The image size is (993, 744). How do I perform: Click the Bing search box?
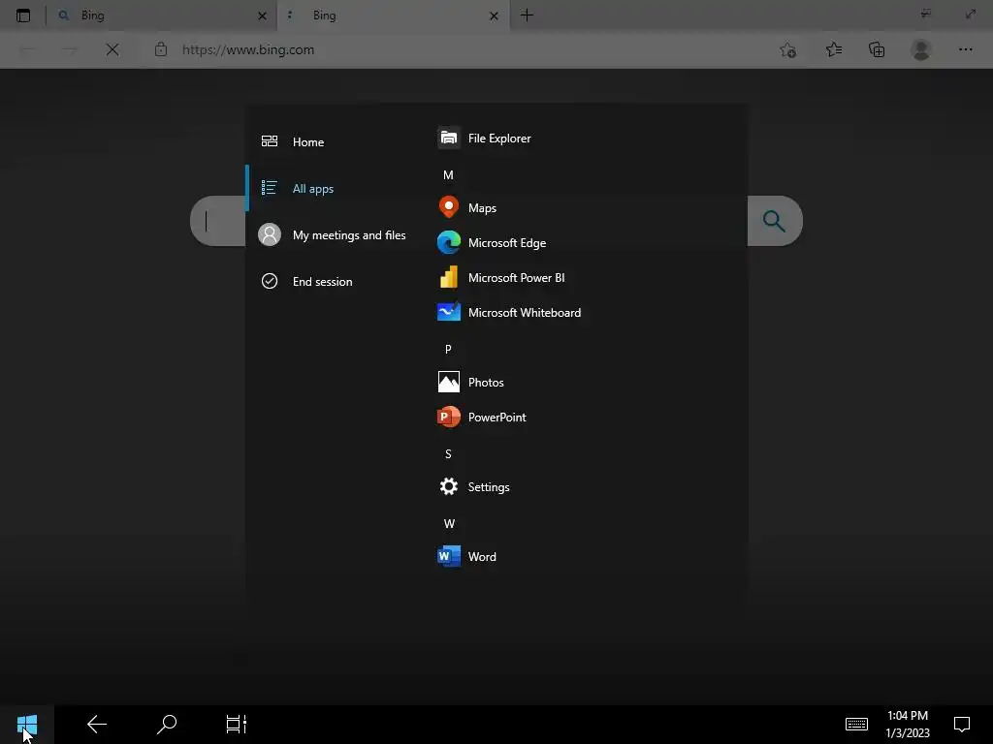(217, 221)
